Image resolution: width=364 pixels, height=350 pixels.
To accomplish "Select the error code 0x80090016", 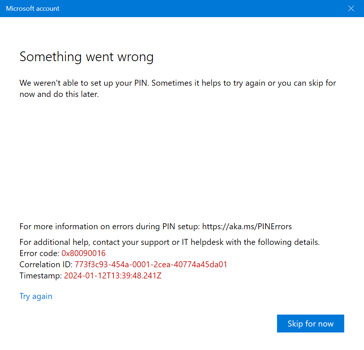I will coord(84,253).
